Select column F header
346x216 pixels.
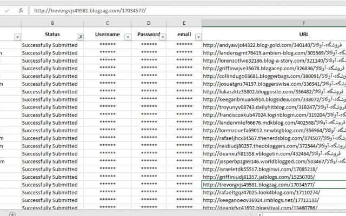pos(274,23)
